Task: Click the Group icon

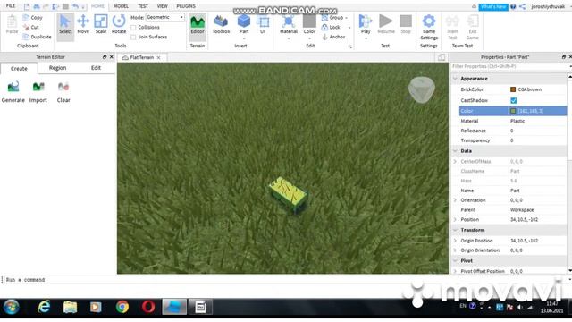Action: coord(324,18)
